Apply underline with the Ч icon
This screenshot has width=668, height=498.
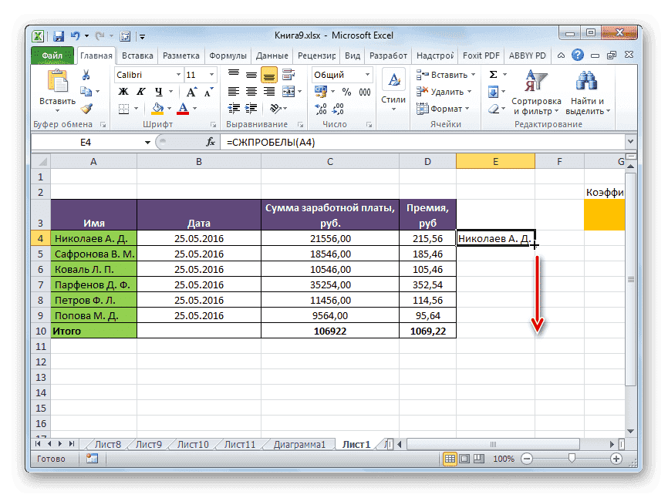point(158,91)
